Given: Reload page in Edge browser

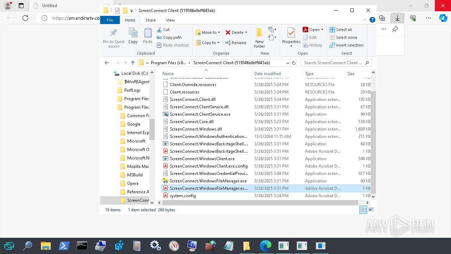Looking at the screenshot, I should pyautogui.click(x=25, y=18).
